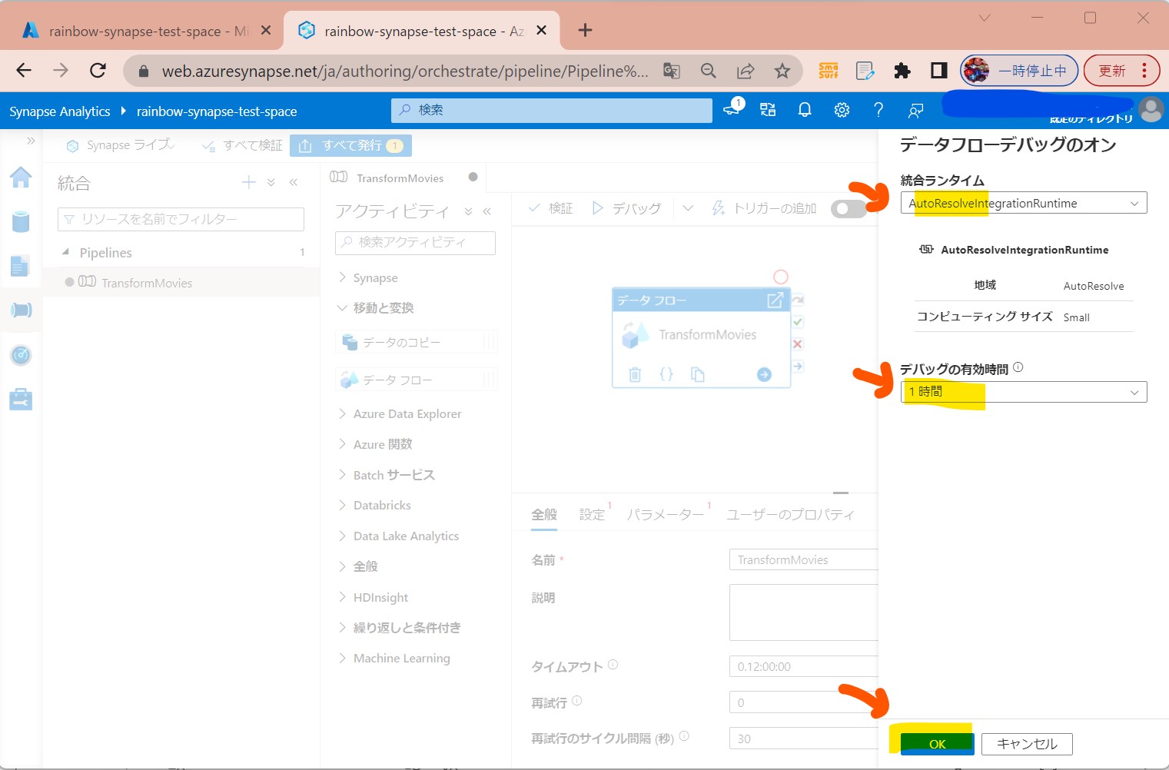The width and height of the screenshot is (1169, 770).
Task: Open the help question mark icon
Action: click(x=878, y=111)
